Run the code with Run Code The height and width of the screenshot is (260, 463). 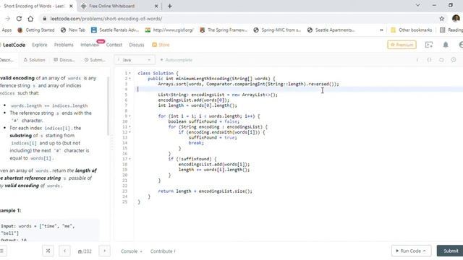pyautogui.click(x=411, y=251)
